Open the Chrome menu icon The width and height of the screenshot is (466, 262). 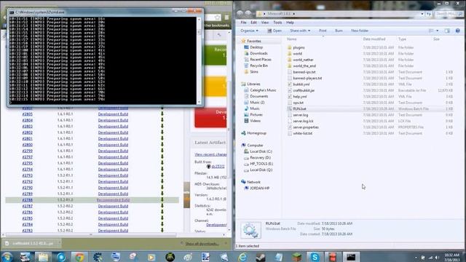(226, 17)
